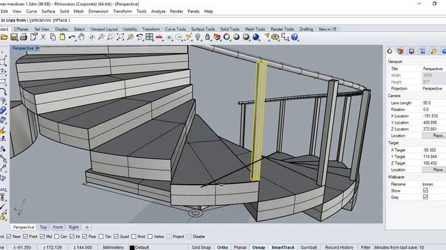Toggle Osnap in the status bar
The height and width of the screenshot is (250, 446).
[x=259, y=247]
